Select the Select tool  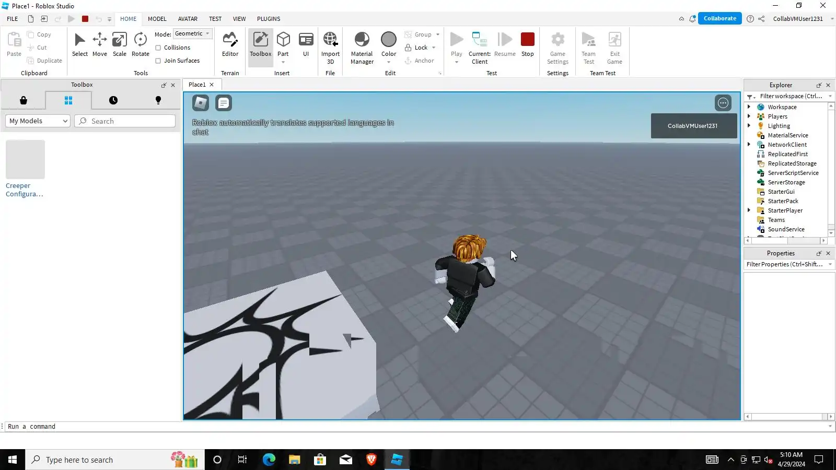(x=80, y=45)
